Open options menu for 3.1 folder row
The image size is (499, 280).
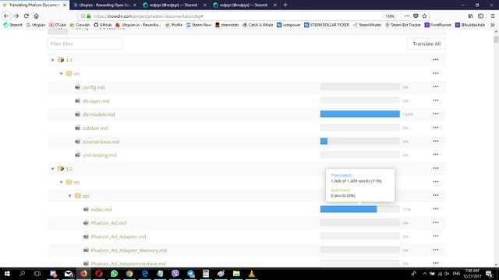tap(435, 60)
